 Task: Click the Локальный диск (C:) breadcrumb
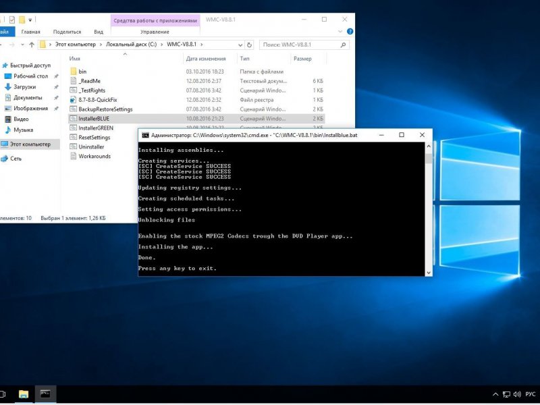[131, 45]
